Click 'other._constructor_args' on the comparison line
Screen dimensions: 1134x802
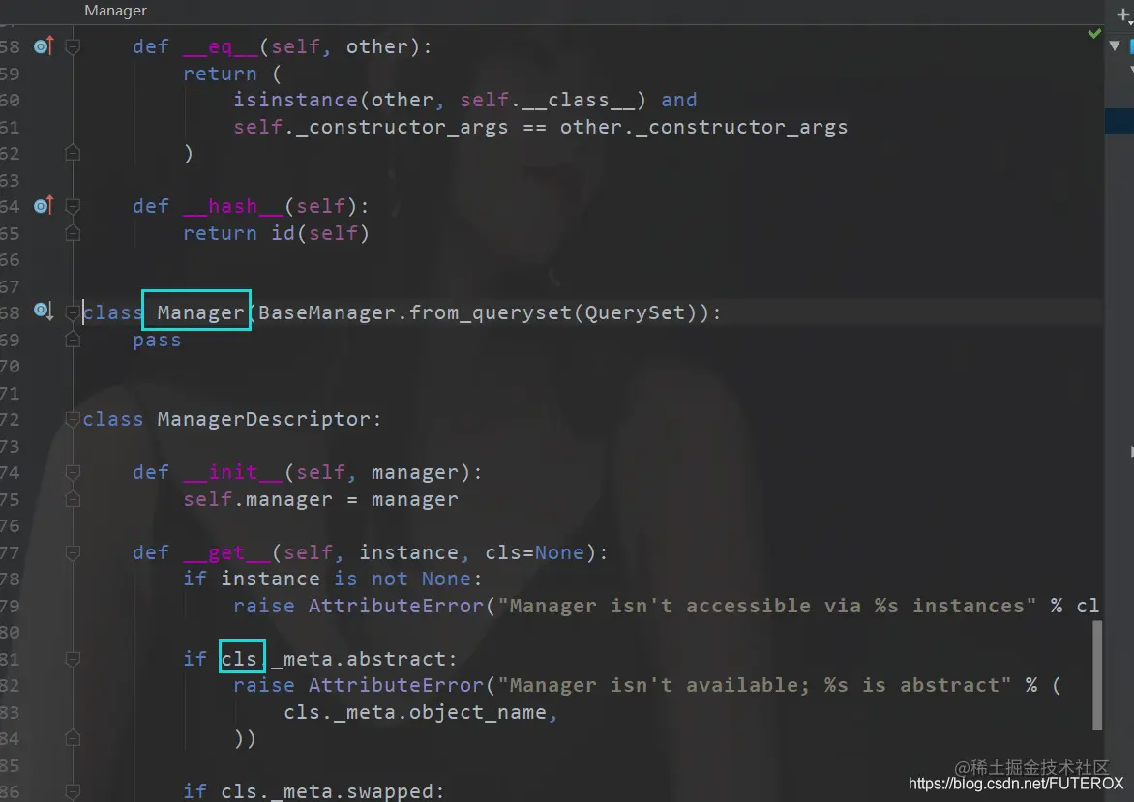pyautogui.click(x=703, y=128)
